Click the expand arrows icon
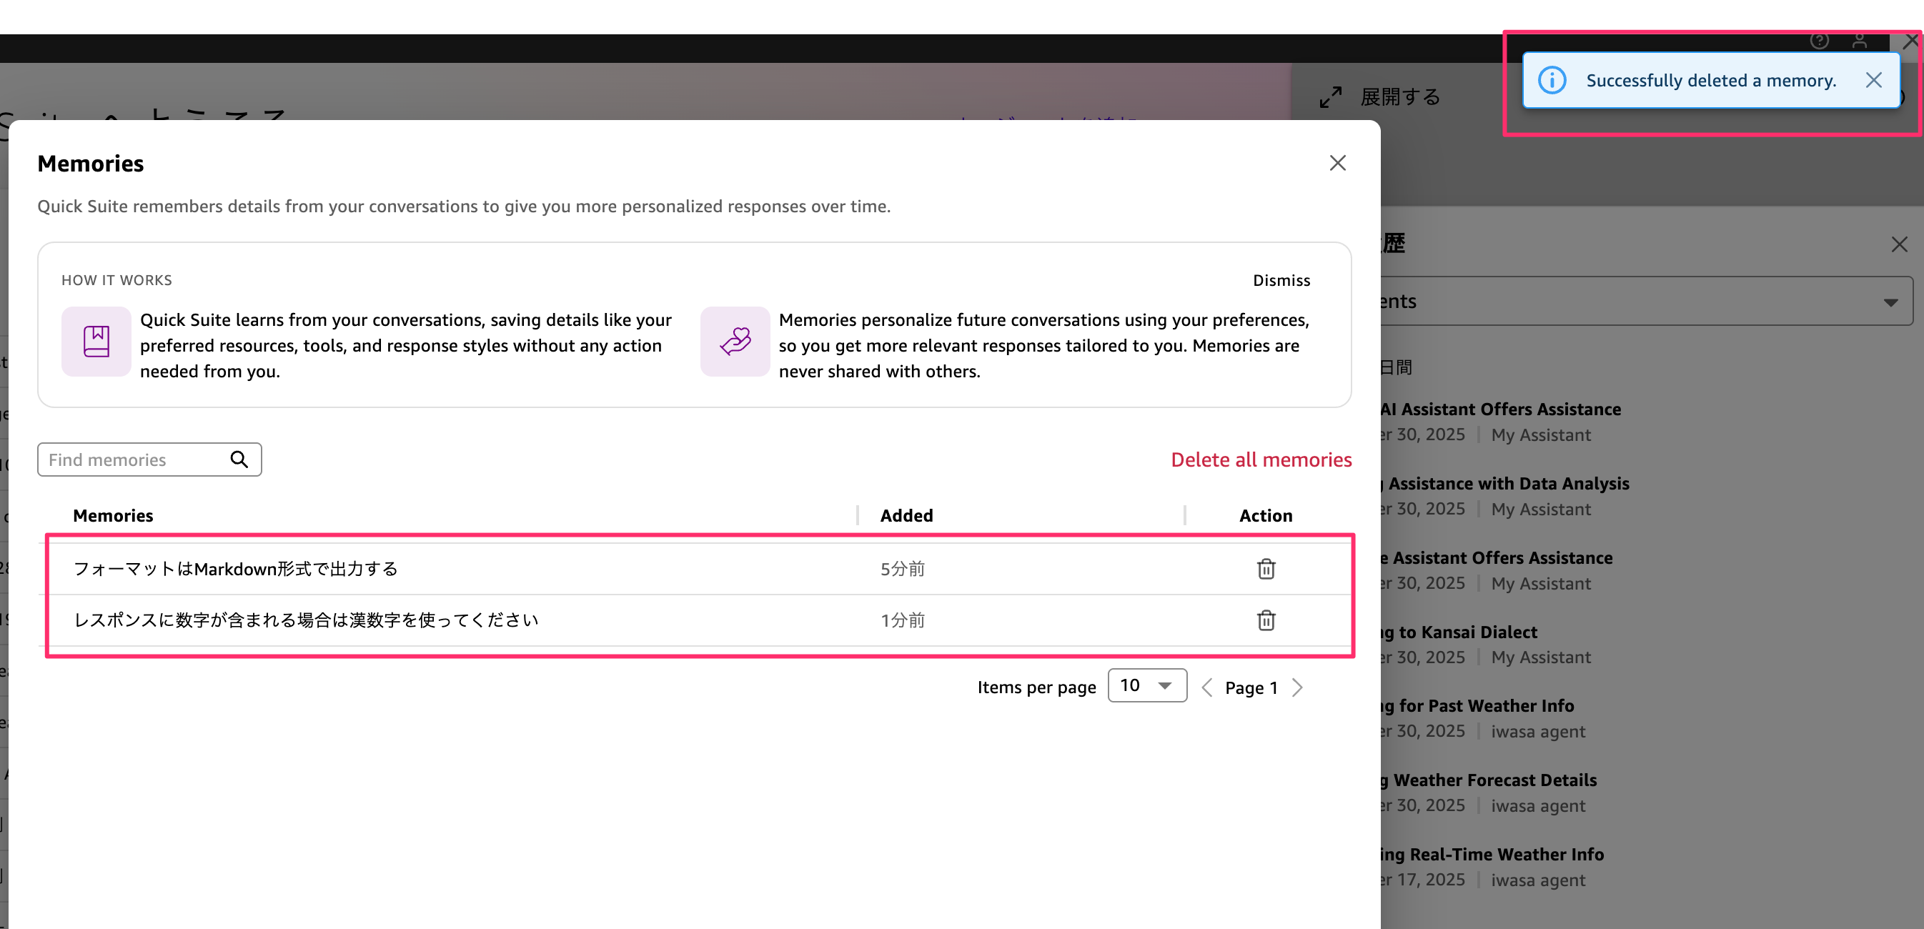The width and height of the screenshot is (1924, 929). point(1330,97)
